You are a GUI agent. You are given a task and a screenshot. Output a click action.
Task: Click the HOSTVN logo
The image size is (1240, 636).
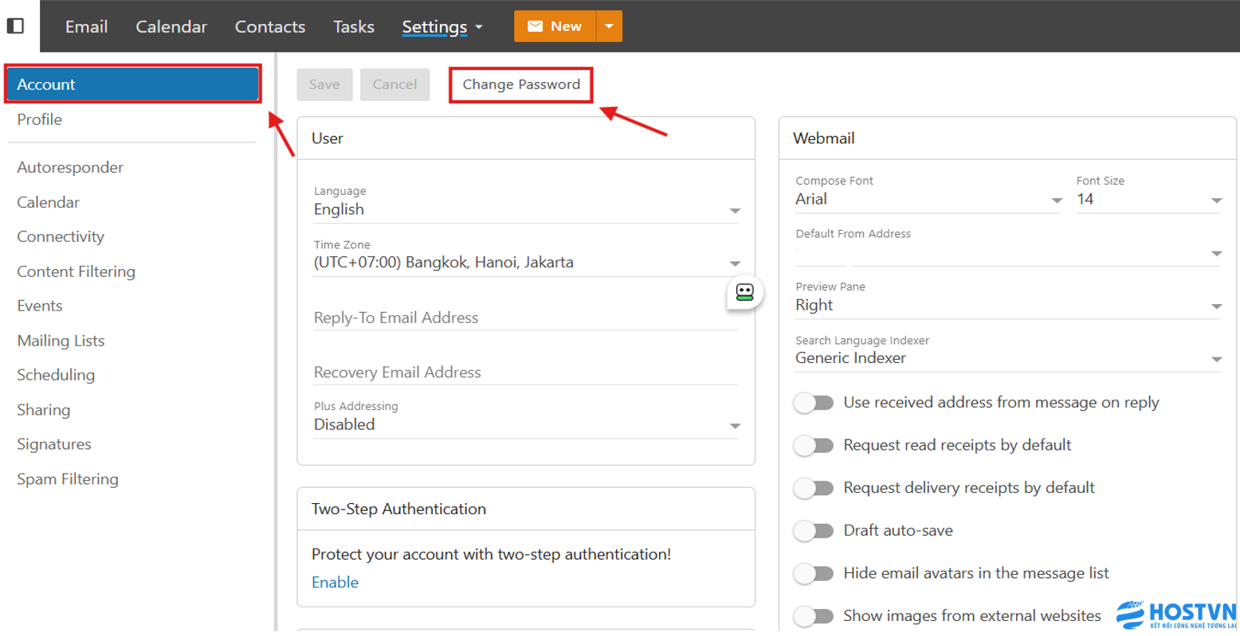(x=1176, y=615)
